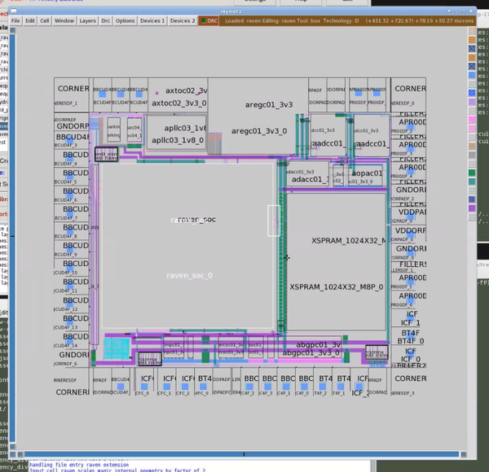Open the Edit menu
Viewport: 489px width, 472px height.
[30, 21]
